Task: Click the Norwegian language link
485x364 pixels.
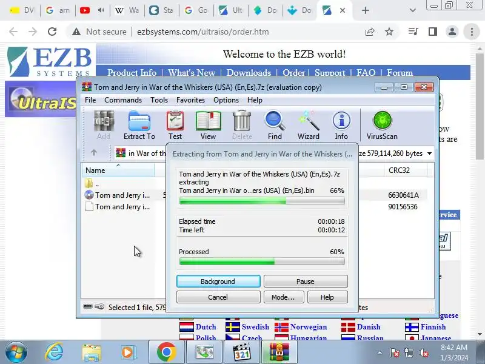Action: [x=309, y=327]
